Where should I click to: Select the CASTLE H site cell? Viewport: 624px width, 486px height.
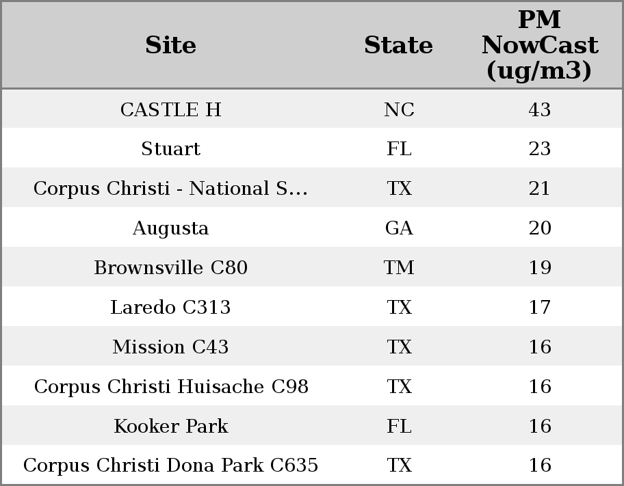[170, 110]
